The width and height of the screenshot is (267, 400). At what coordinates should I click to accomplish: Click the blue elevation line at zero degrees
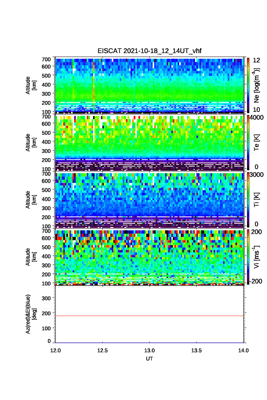(150, 343)
